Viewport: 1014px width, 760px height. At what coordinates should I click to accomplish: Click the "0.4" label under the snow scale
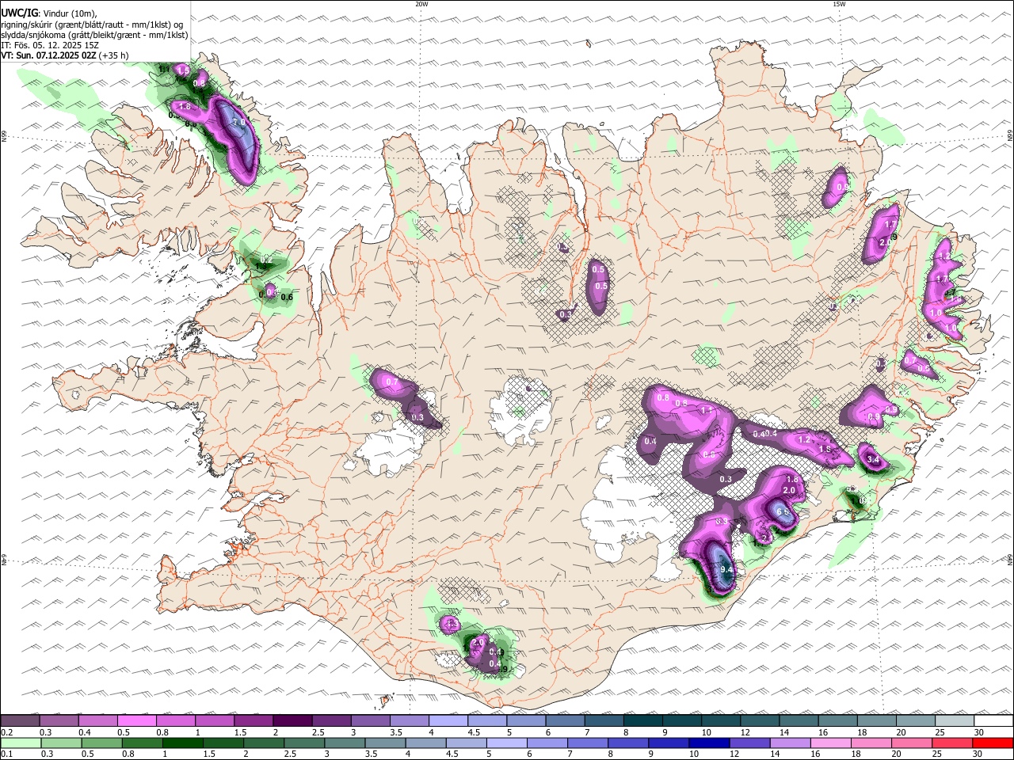(85, 732)
